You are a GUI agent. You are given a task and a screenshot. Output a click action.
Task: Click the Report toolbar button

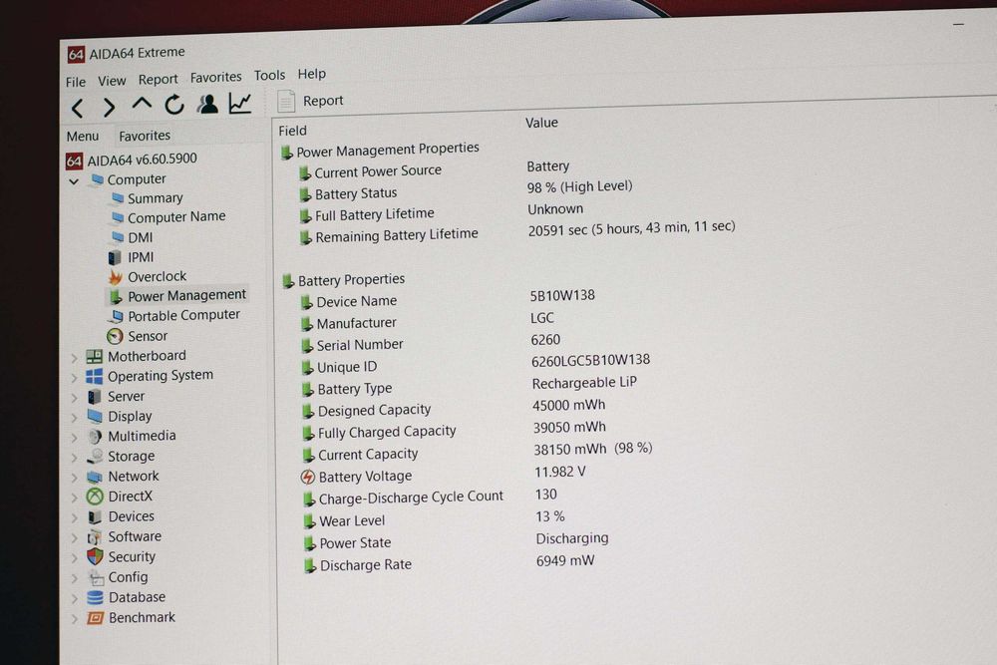(310, 101)
